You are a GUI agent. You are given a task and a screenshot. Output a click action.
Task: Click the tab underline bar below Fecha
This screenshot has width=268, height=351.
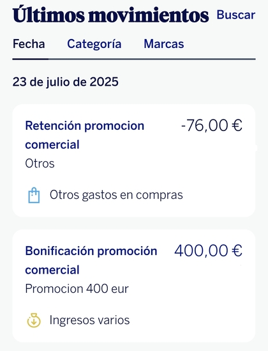pos(31,59)
